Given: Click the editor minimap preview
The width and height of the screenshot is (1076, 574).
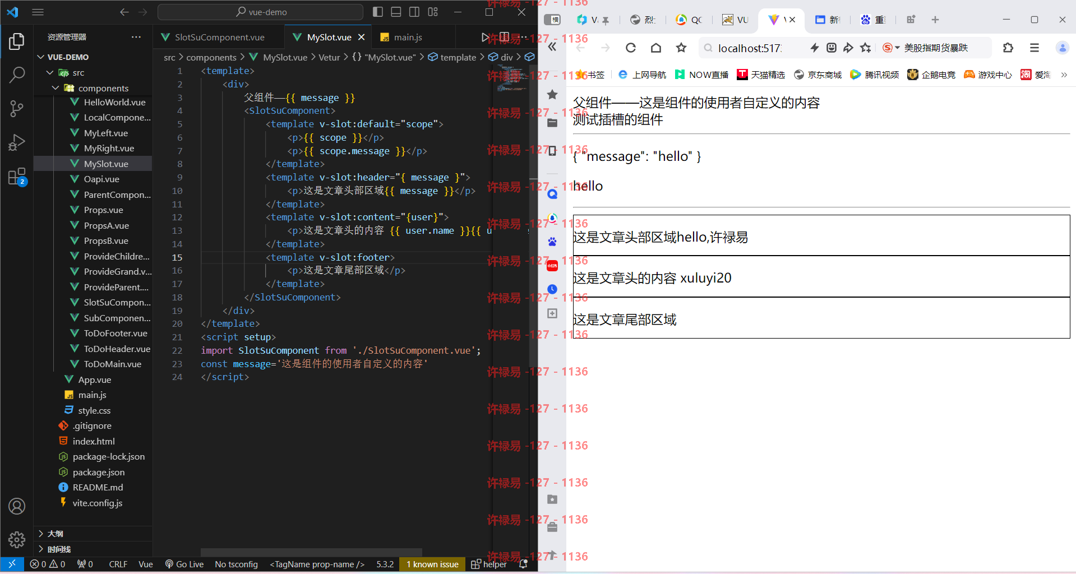Looking at the screenshot, I should coord(512,78).
